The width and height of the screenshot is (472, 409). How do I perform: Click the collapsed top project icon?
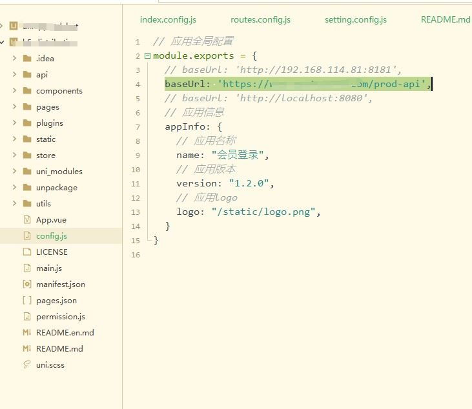coord(14,26)
